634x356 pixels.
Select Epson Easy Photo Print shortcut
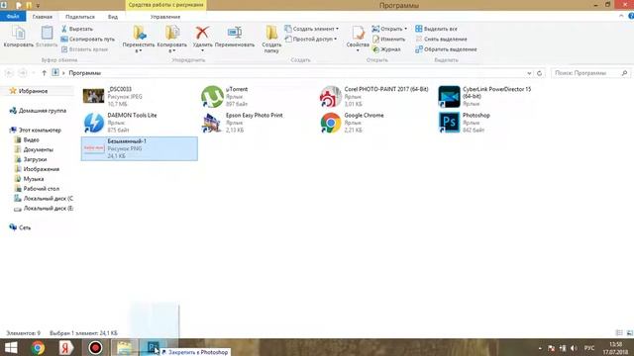(x=258, y=123)
